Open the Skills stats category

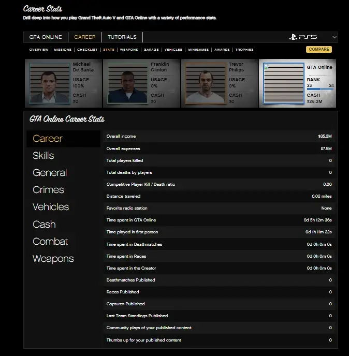pos(43,156)
